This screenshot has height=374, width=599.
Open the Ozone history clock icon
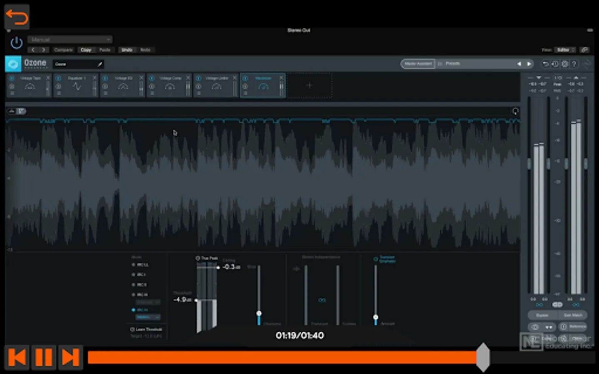click(x=555, y=64)
